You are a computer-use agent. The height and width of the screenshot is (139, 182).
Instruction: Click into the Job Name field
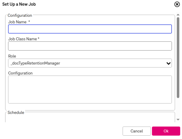(x=90, y=29)
